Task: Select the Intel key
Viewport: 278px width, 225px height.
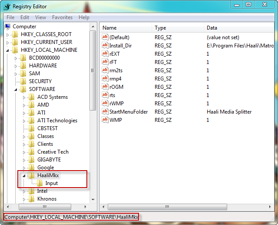Action: pos(42,191)
